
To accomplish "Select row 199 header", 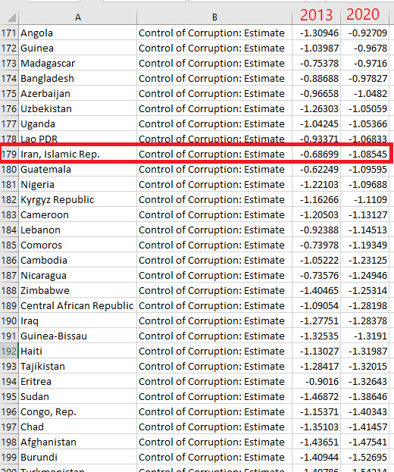I will pos(9,457).
